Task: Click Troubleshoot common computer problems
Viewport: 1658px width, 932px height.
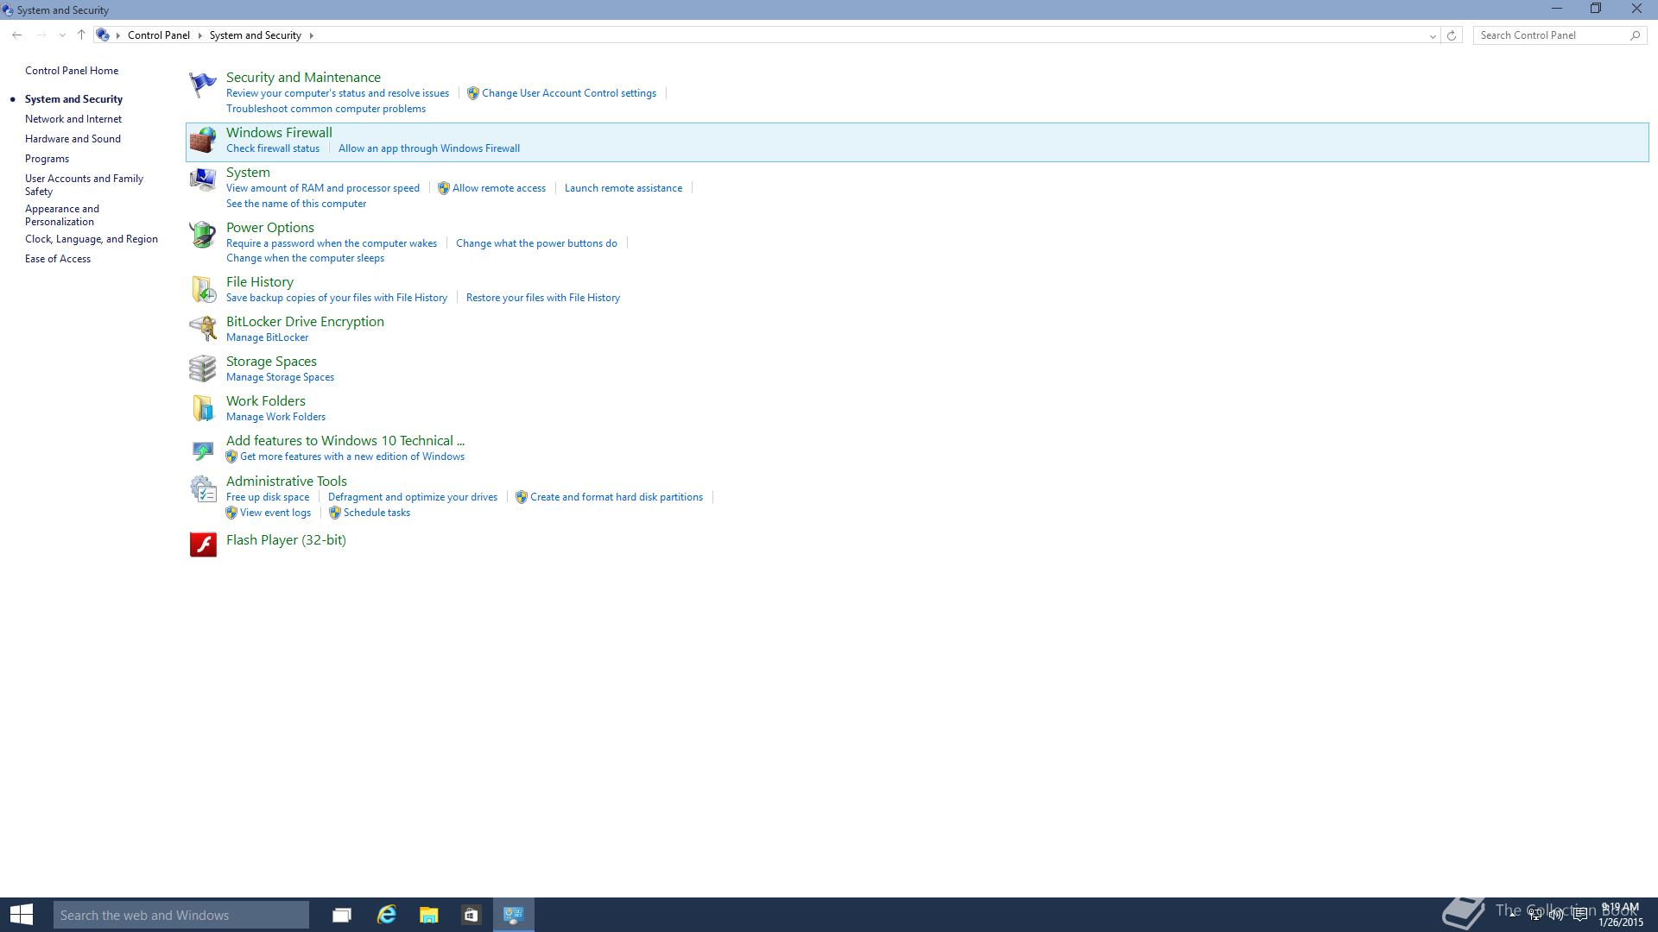Action: (326, 109)
